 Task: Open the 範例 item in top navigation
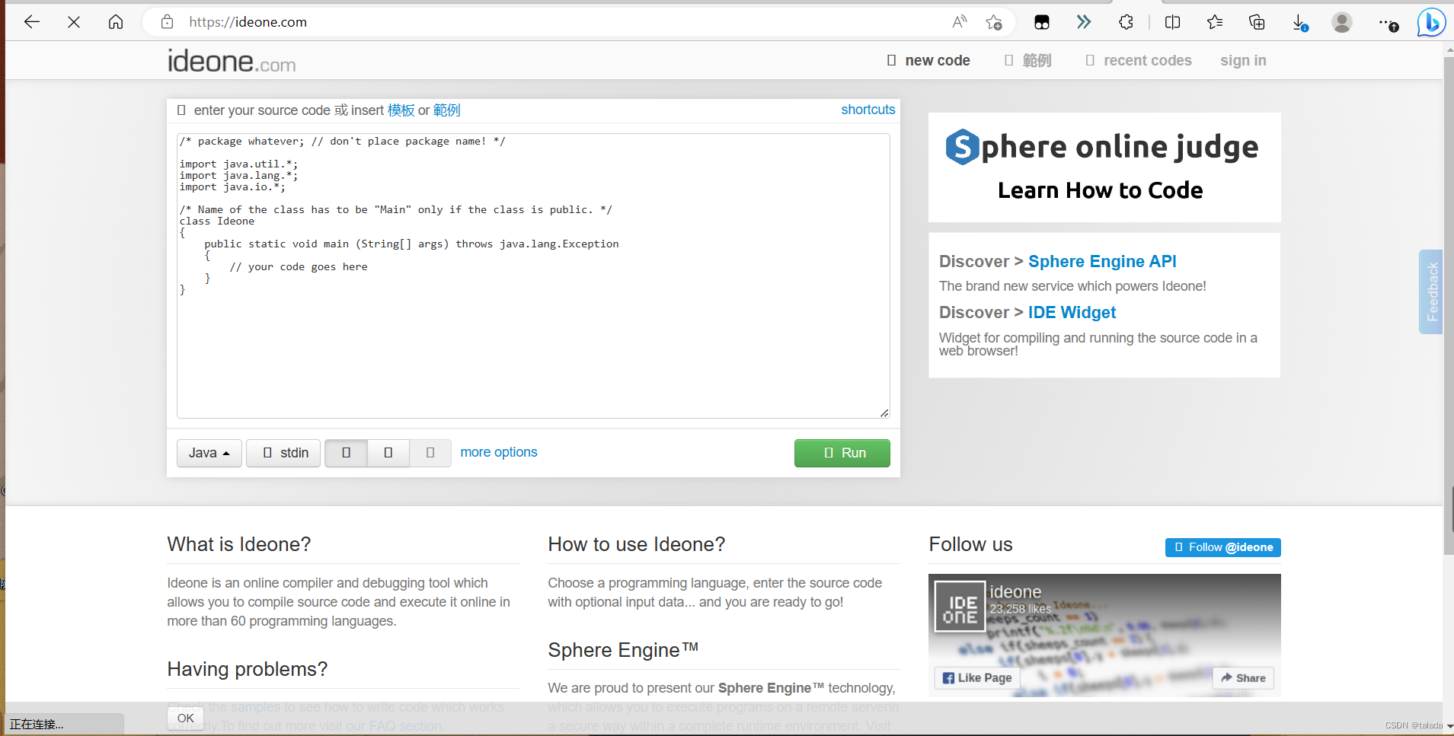(x=1027, y=60)
